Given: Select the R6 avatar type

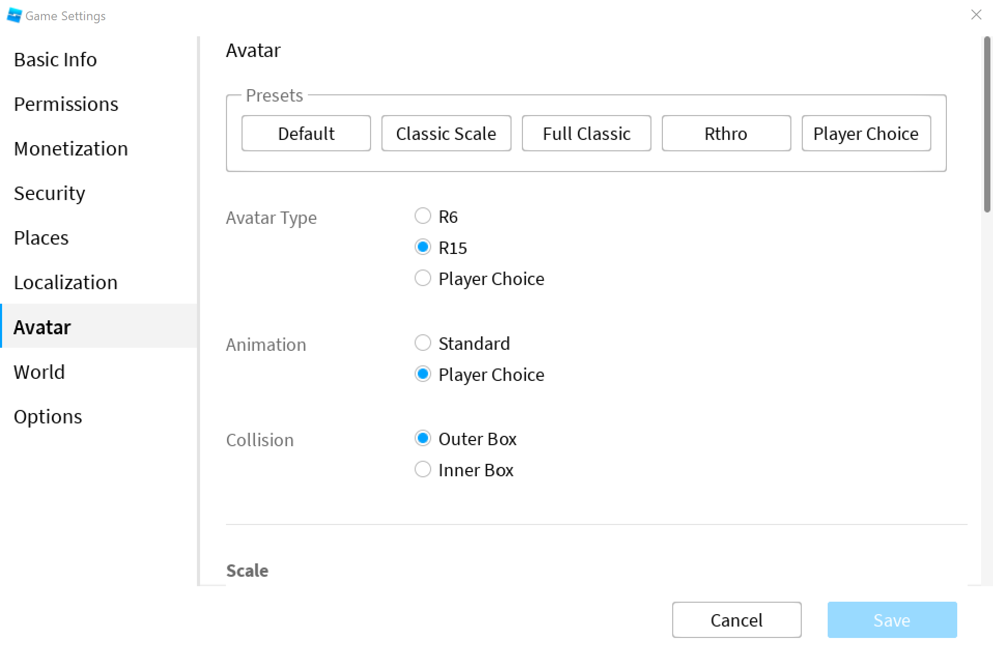Looking at the screenshot, I should pyautogui.click(x=423, y=216).
